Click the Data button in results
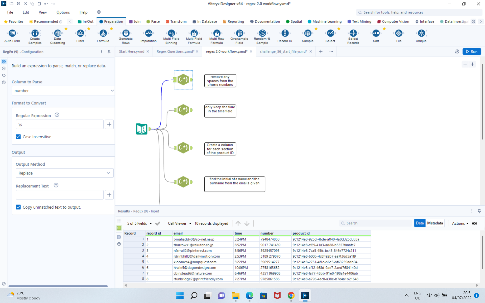Screen dimensions: 485x303 coord(420,223)
